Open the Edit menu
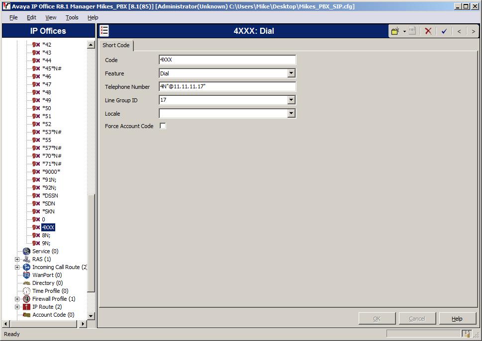Viewport: 482px width, 341px height. click(x=31, y=17)
